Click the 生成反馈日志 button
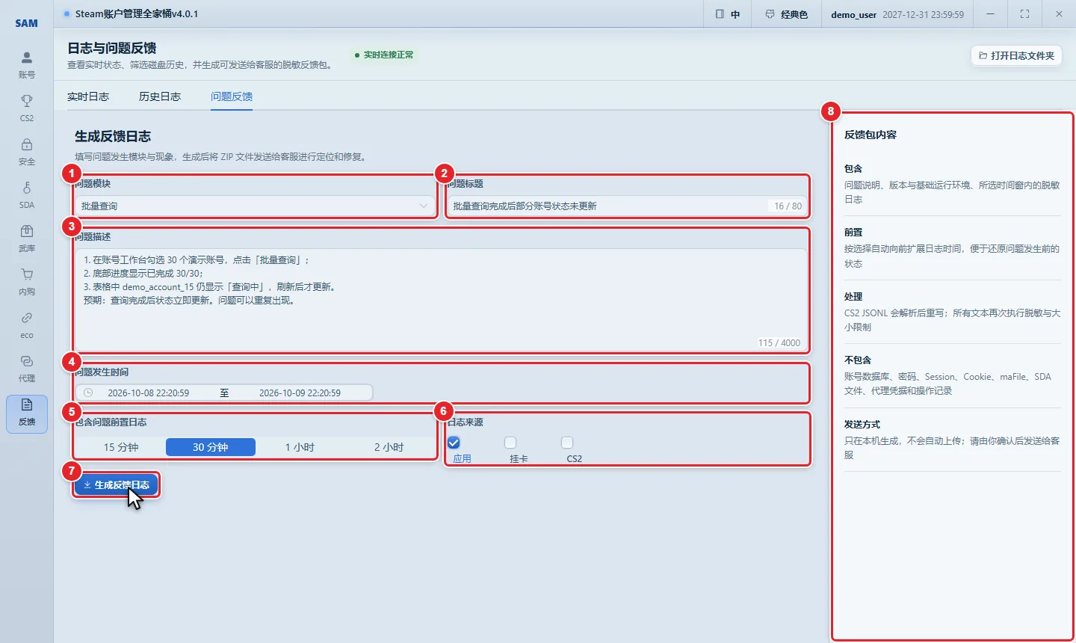This screenshot has height=643, width=1076. point(117,485)
